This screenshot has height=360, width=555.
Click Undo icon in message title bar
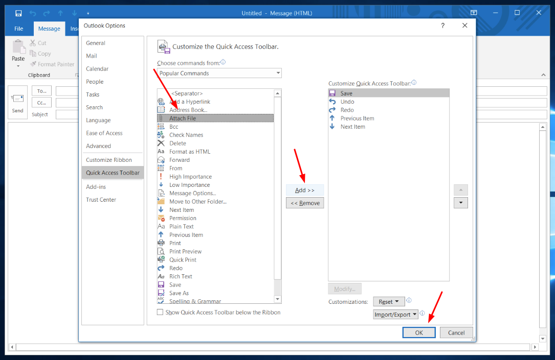pyautogui.click(x=33, y=13)
